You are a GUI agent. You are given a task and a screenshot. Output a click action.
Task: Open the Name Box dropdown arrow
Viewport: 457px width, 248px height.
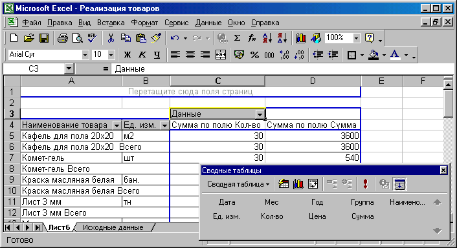[69, 69]
